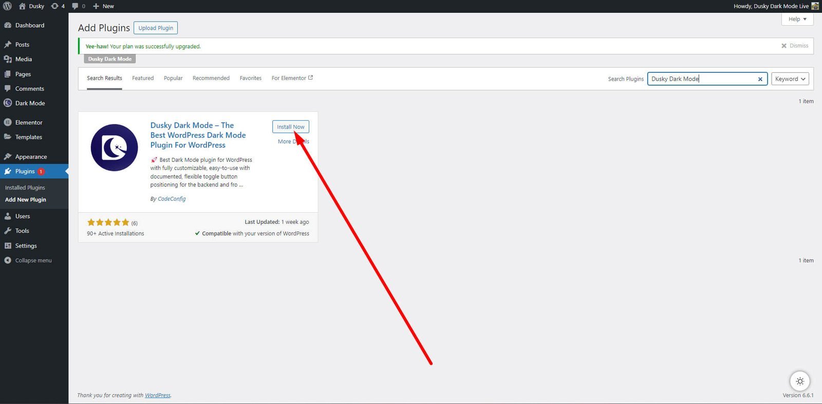Click the Dusky Dark Mode plugin logo
Screen dimensions: 822x404
coord(115,148)
